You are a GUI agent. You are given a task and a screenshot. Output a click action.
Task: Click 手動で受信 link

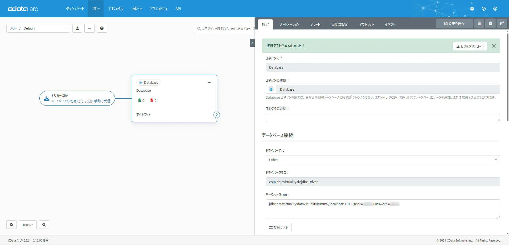102,101
